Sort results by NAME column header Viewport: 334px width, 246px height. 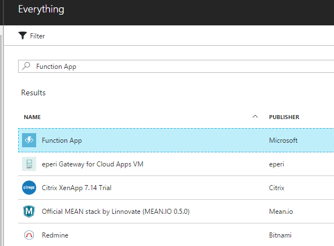point(32,117)
